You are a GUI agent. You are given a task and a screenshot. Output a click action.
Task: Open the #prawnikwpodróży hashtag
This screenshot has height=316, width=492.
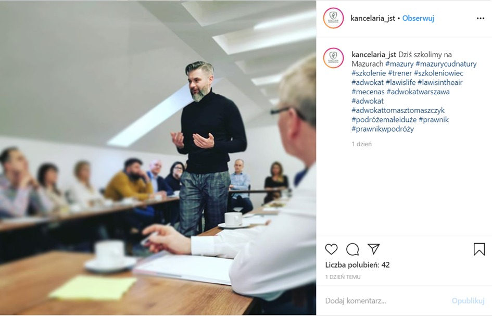pyautogui.click(x=383, y=129)
